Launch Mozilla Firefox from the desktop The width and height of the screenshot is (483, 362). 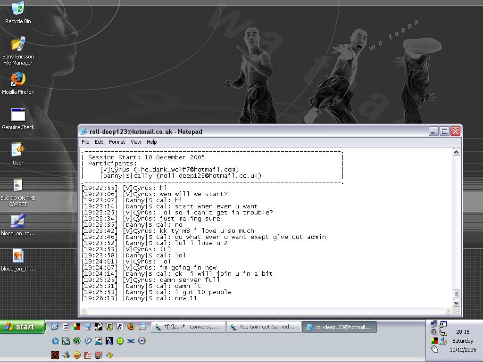point(18,83)
